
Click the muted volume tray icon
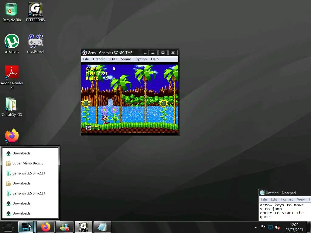point(278,227)
